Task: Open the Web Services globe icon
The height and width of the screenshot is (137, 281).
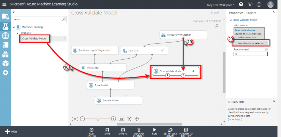Action: click(5, 36)
